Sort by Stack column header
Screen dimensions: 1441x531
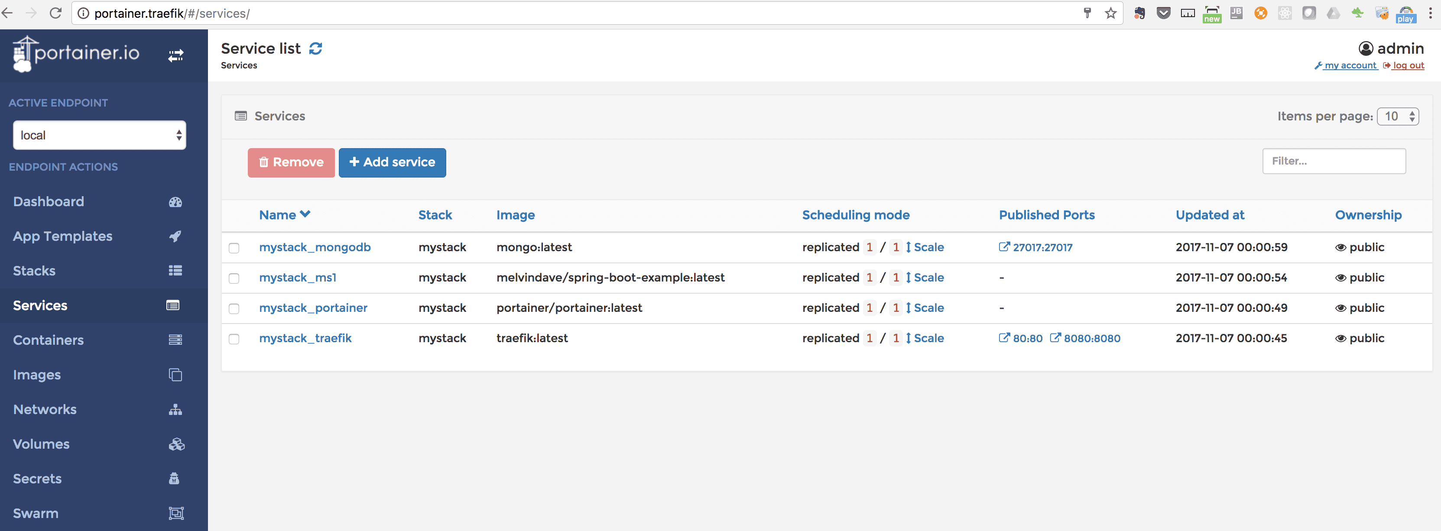point(435,215)
